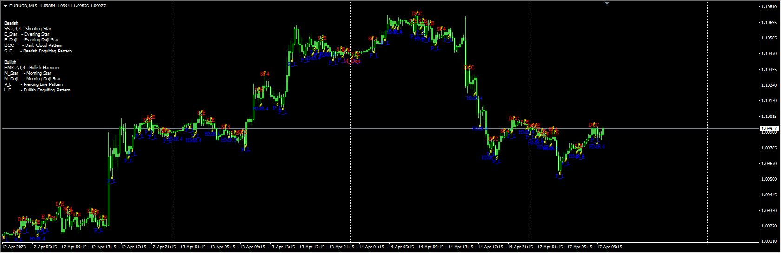
Task: Click the chart shift triangle marker on the top edge
Action: [607, 3]
